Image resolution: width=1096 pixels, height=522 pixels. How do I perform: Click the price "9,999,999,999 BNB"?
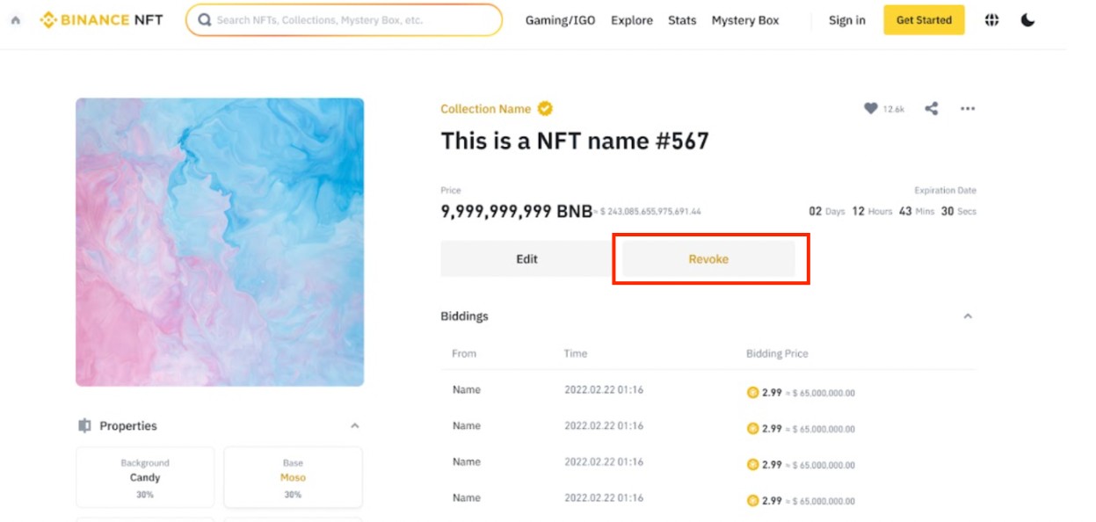(517, 212)
